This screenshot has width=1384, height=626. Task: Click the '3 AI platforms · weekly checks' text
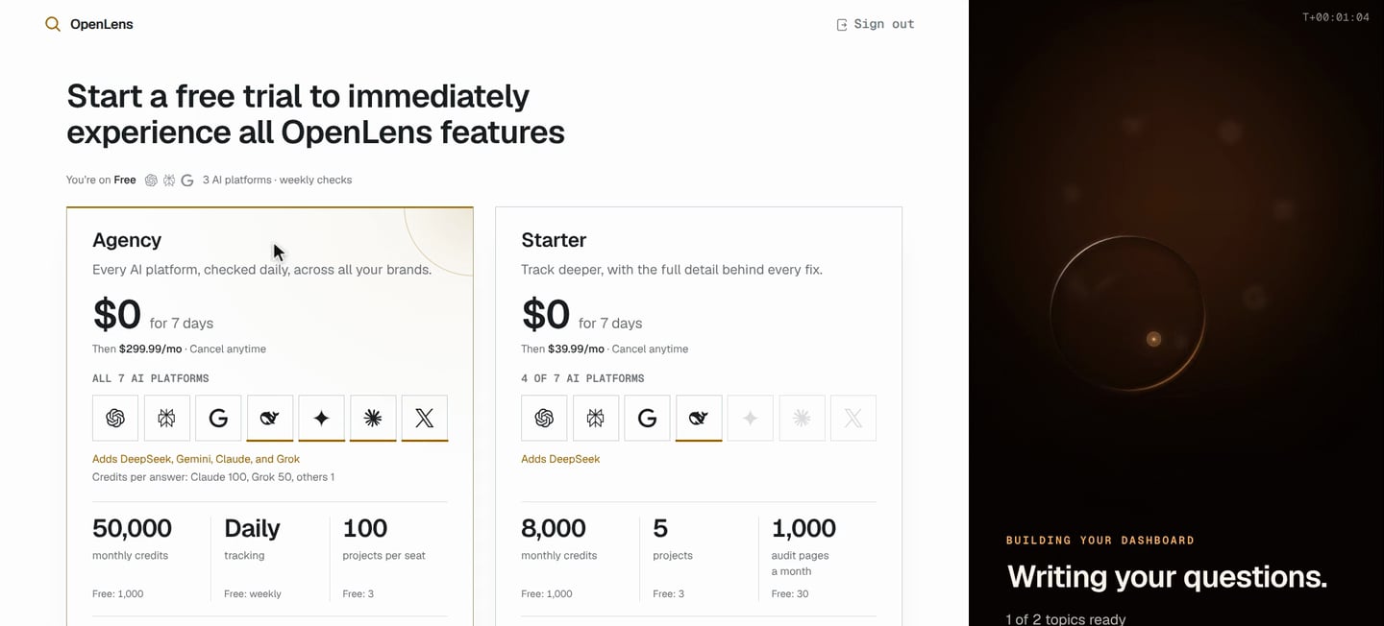(x=277, y=180)
